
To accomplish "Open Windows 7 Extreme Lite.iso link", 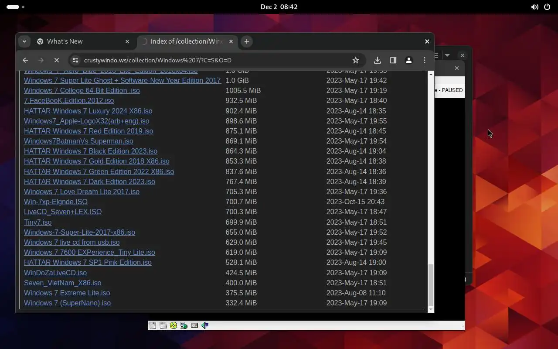I will tap(67, 293).
